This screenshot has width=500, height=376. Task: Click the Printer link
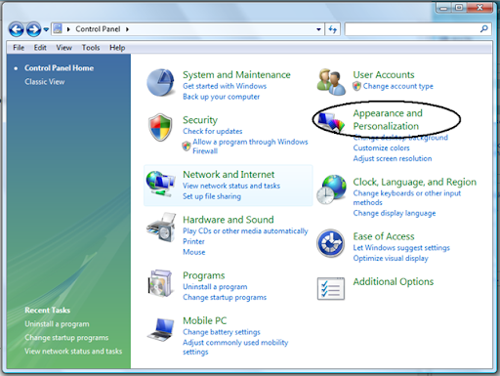193,241
